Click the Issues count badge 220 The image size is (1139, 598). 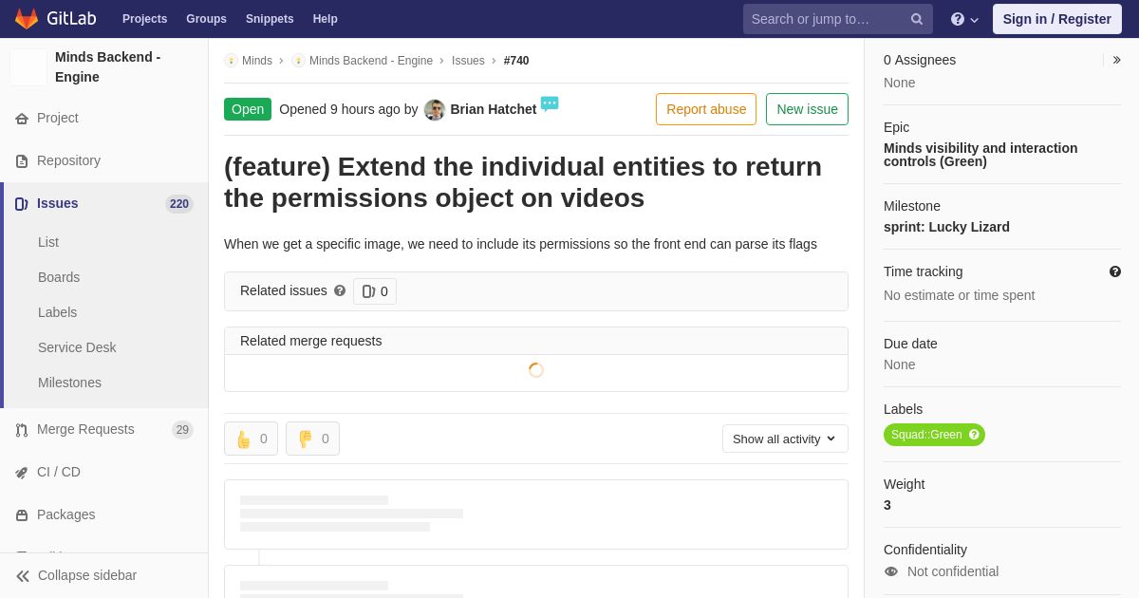tap(179, 204)
